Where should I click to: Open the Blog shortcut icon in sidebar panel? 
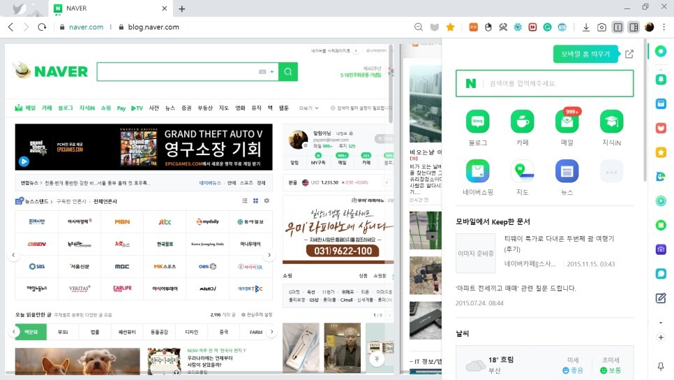pos(477,122)
